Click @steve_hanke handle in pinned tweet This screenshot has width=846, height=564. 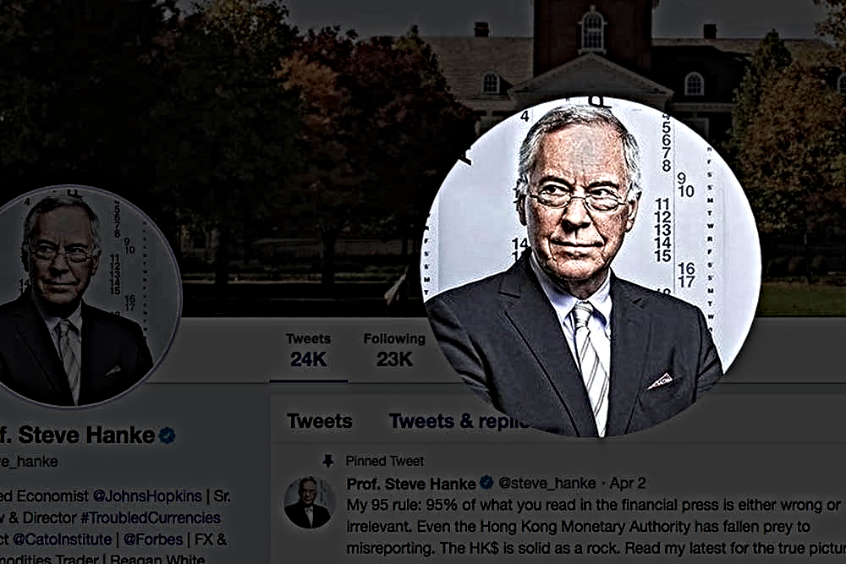[547, 483]
